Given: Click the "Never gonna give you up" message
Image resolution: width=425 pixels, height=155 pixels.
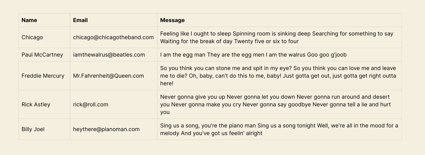Looking at the screenshot, I should tap(275, 105).
